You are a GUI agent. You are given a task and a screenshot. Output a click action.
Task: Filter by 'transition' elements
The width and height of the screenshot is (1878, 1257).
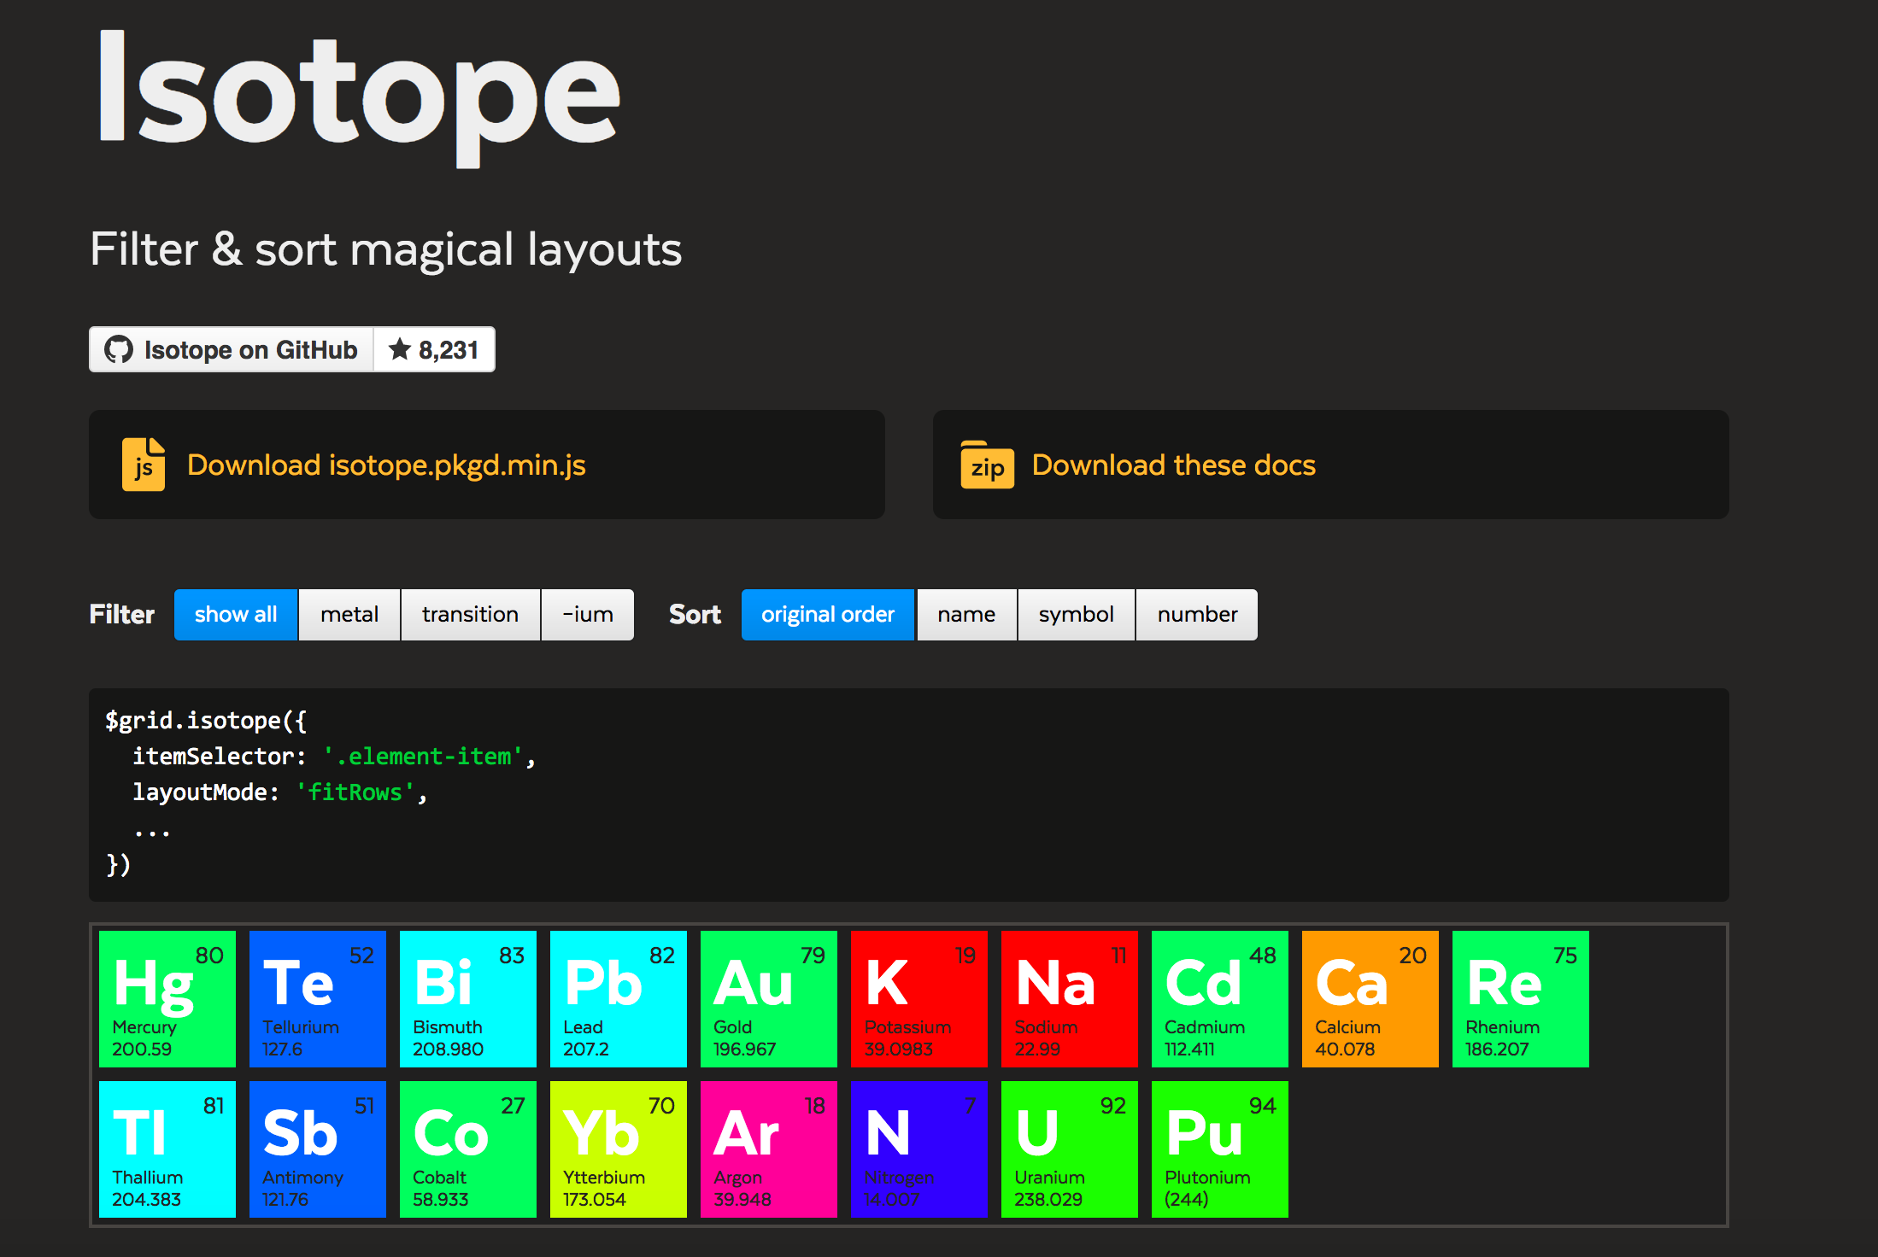click(x=470, y=614)
